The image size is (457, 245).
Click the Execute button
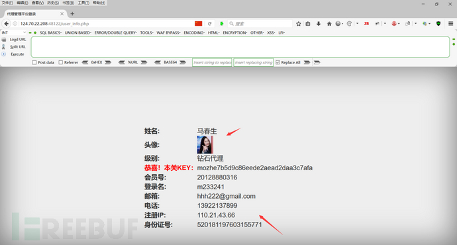coord(13,54)
